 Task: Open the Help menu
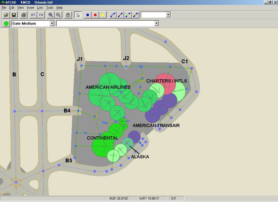(x=59, y=8)
